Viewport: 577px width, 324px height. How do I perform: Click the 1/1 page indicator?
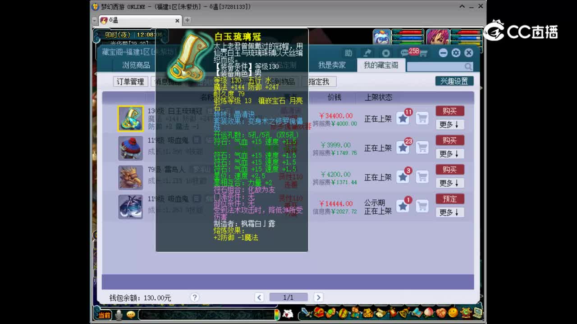click(288, 297)
